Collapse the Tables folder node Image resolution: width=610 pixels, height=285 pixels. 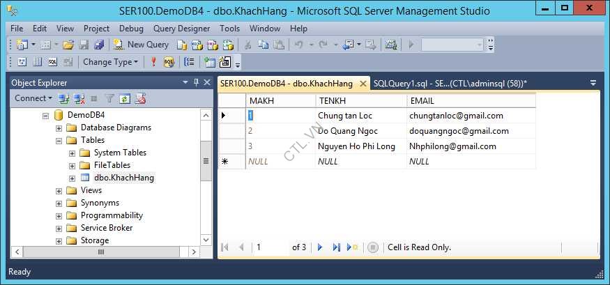(59, 140)
